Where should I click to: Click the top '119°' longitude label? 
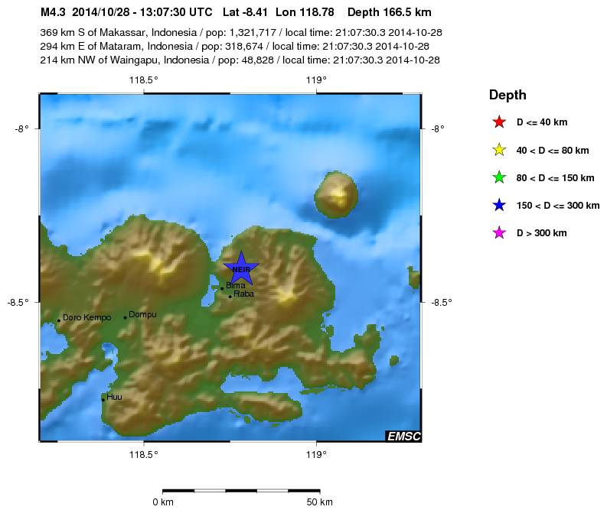coord(316,80)
